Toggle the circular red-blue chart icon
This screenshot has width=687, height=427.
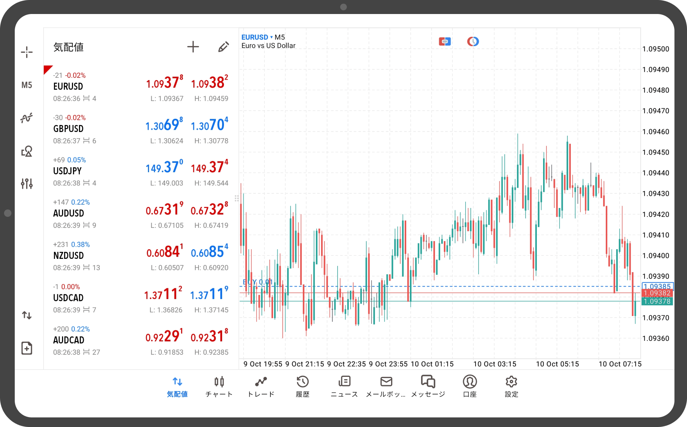pos(473,42)
